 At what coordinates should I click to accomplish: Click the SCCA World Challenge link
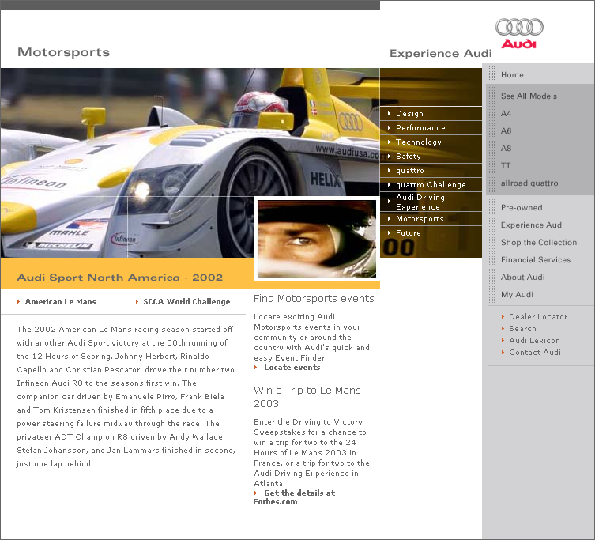click(x=186, y=302)
